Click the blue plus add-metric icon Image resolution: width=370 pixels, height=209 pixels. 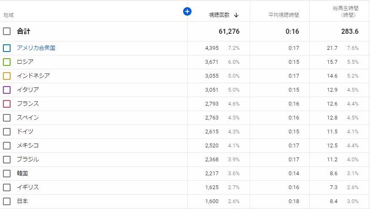coord(187,11)
